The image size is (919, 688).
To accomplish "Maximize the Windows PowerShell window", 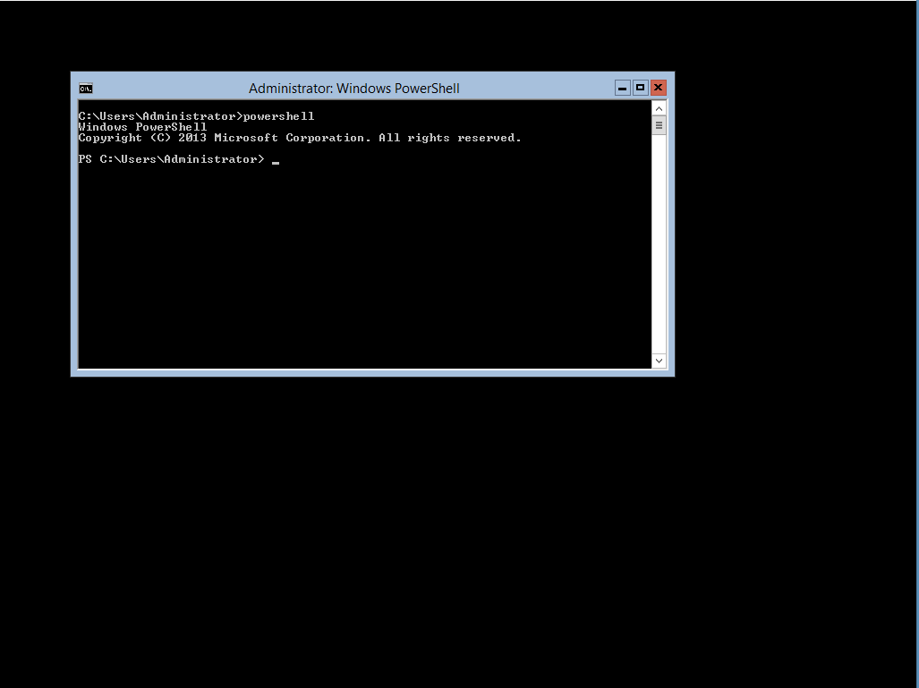I will 640,88.
